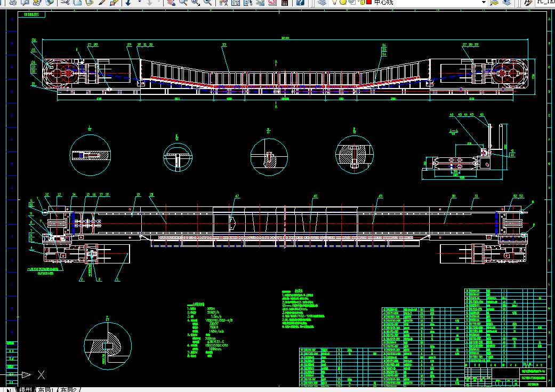Toggle the layer on/off lightbulb

coord(334,2)
